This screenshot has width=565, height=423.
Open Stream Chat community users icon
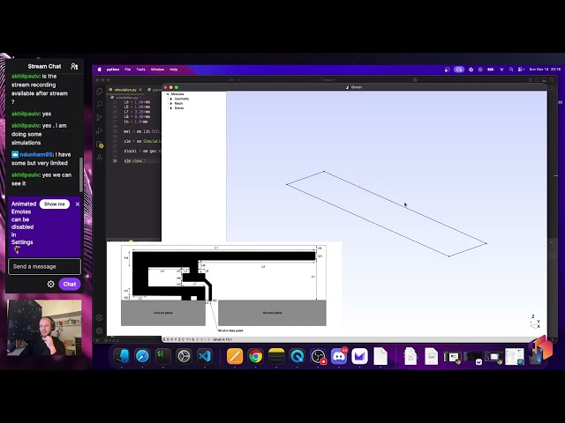(74, 66)
